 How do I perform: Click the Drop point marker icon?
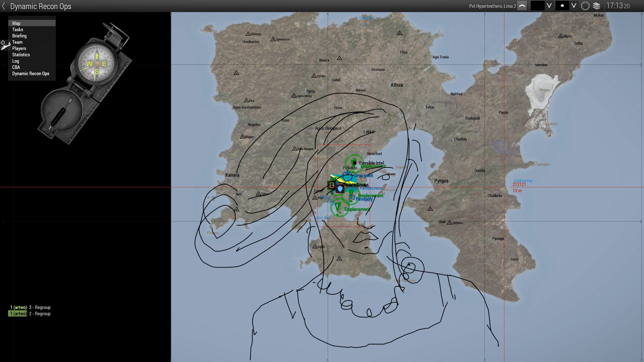(x=347, y=176)
